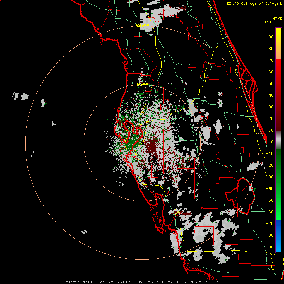Click the '-80' scale value
The image size is (284, 284).
[x=270, y=235]
